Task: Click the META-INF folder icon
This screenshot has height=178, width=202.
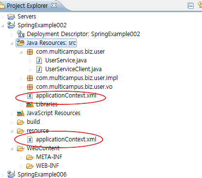Action: 30,157
